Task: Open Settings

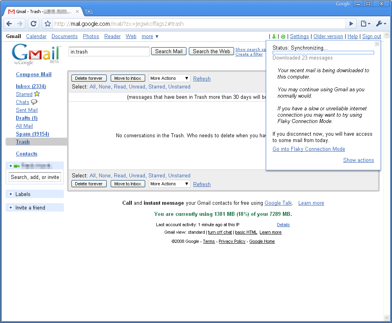Action: [x=299, y=37]
